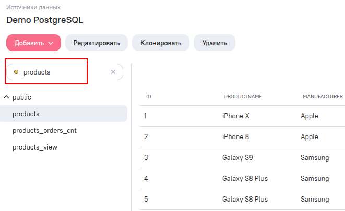The width and height of the screenshot is (345, 211).
Task: Collapse the public schema chevron
Action: point(6,97)
